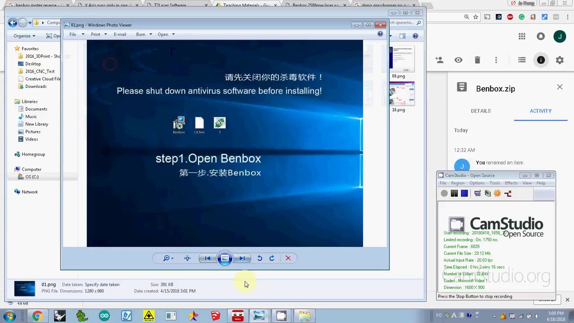
Task: Open CamStudio Effects menu
Action: click(511, 183)
